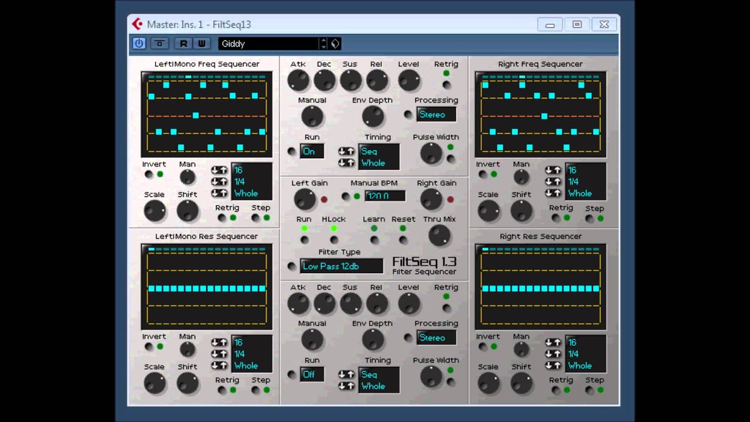Toggle Pulse Width button in upper envelope
Viewport: 750px width, 422px height.
[x=451, y=158]
